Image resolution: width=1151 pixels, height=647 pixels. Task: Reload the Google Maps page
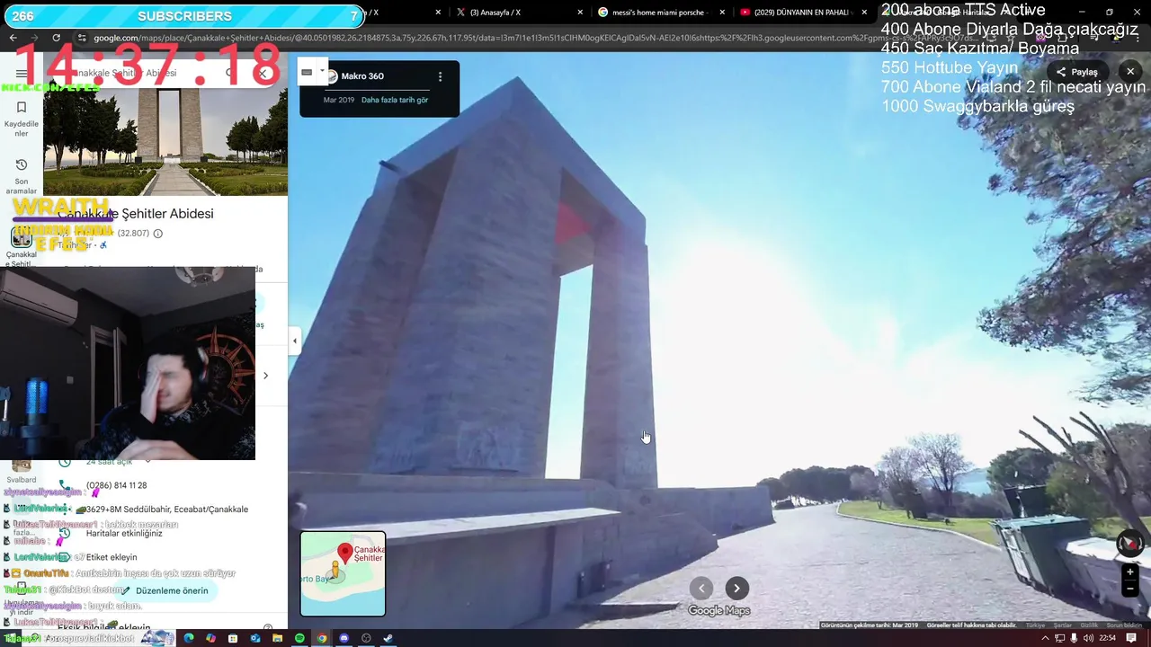click(56, 38)
